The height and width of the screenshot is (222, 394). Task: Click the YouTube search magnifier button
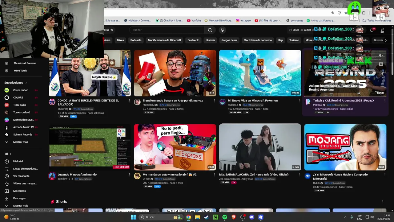coord(210,30)
